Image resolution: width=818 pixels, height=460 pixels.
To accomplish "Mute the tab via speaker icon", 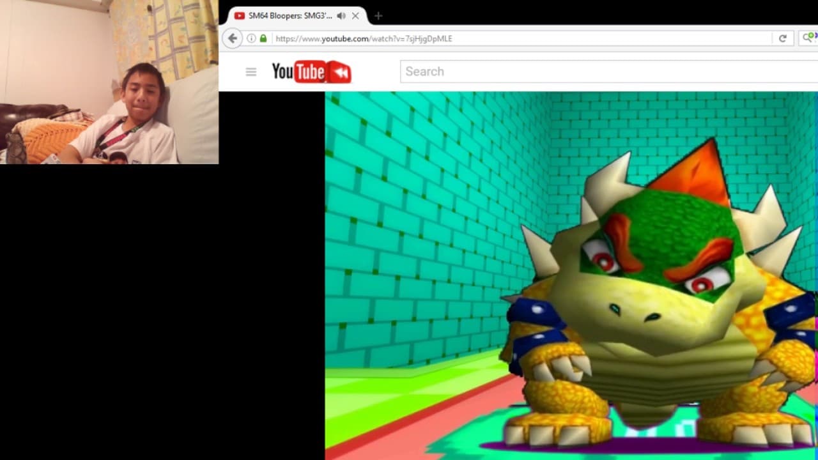I will click(x=341, y=16).
